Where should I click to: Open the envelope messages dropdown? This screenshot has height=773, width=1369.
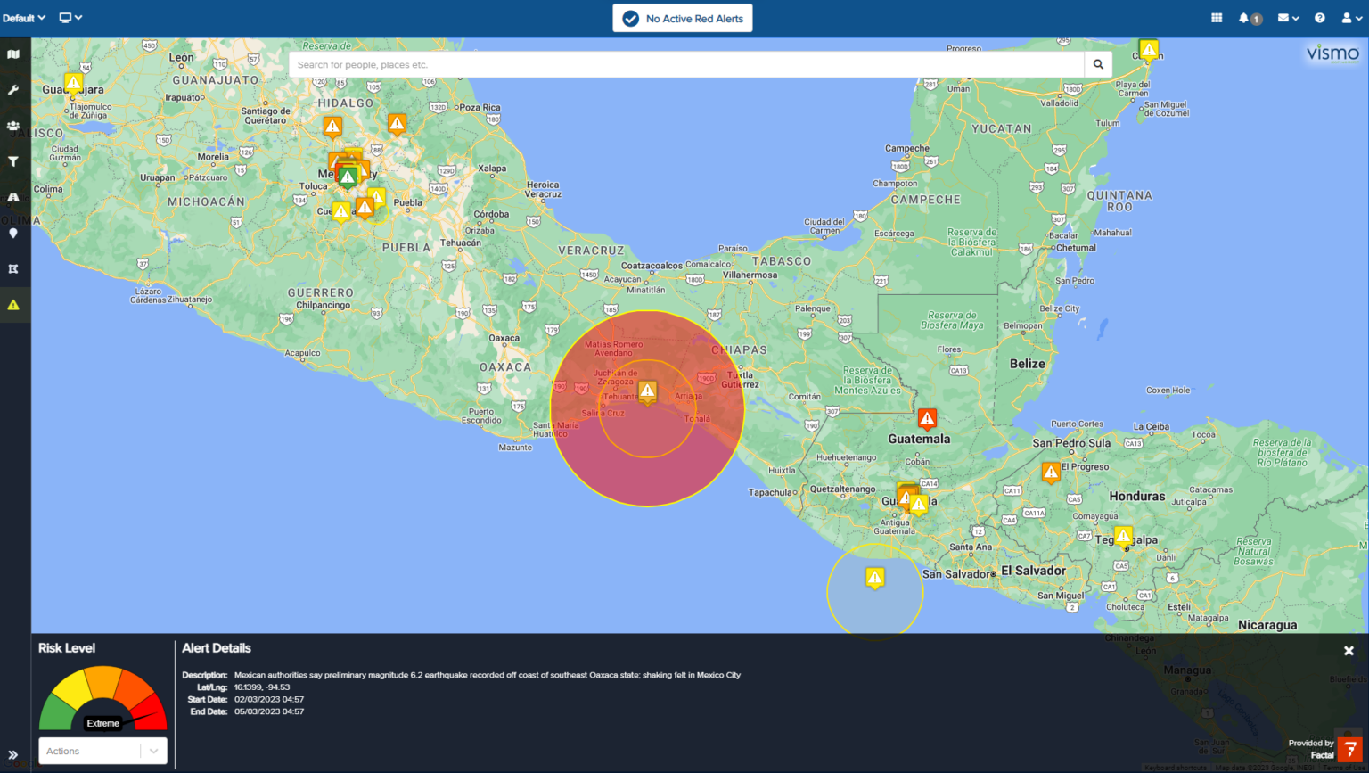(1288, 18)
